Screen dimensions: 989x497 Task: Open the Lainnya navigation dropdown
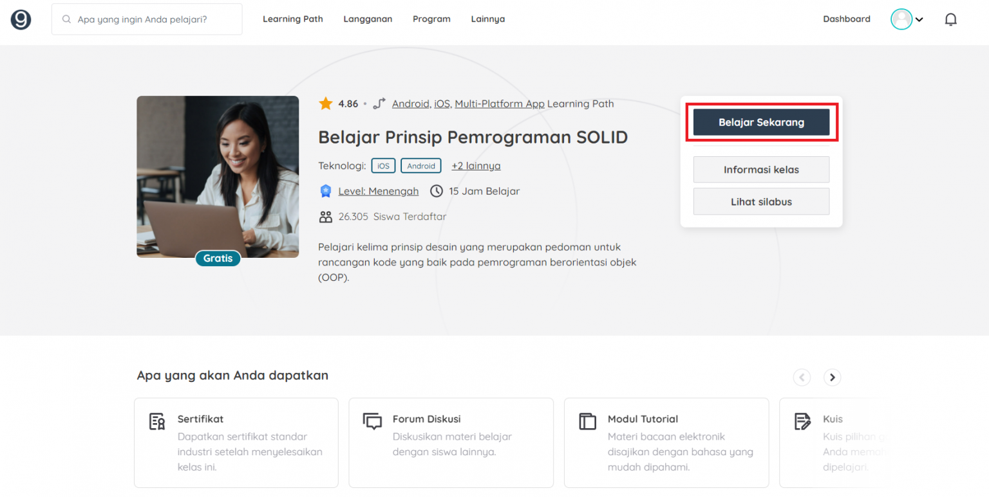click(487, 19)
